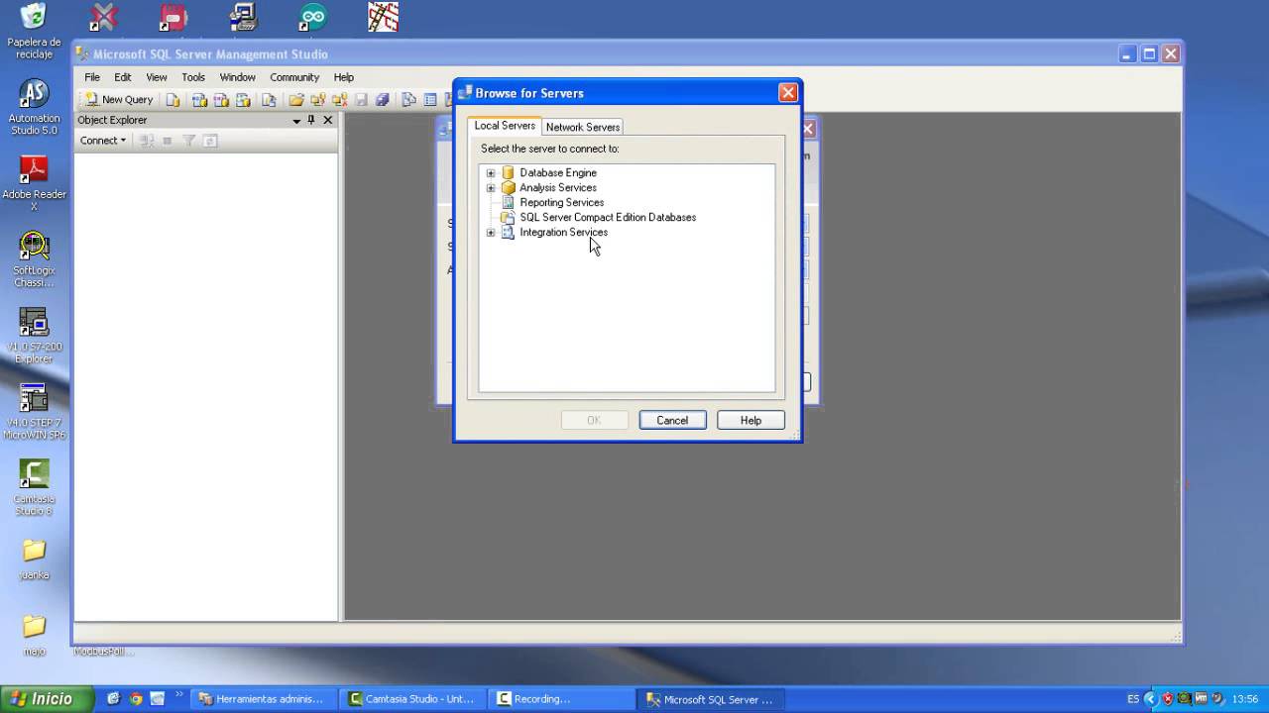This screenshot has height=713, width=1269.
Task: Click the Arduino icon on the desktop
Action: [312, 17]
